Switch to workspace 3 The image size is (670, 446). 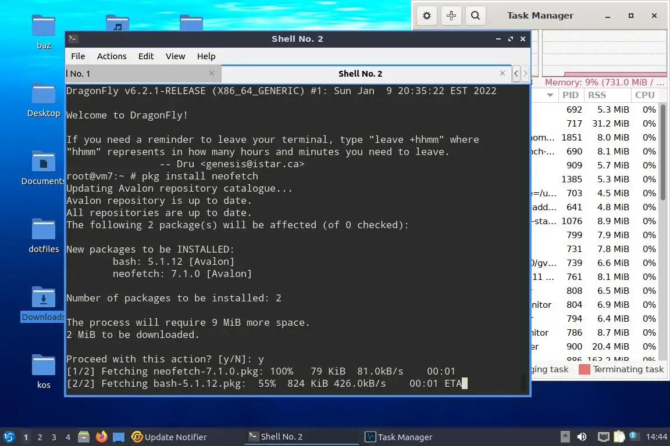click(x=54, y=437)
